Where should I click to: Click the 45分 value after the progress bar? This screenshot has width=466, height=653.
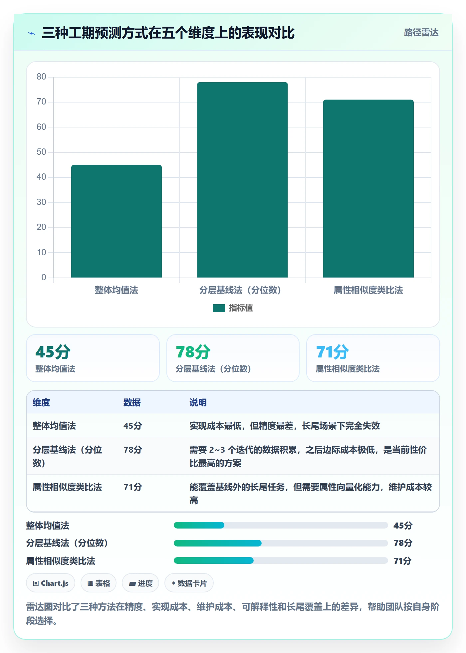403,526
